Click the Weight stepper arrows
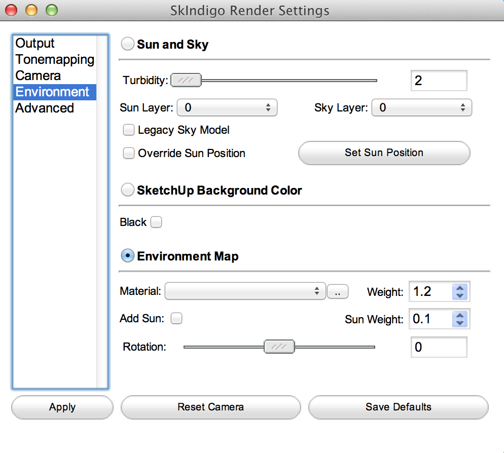 (x=460, y=291)
